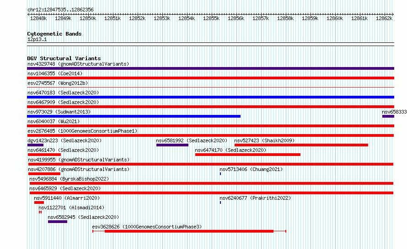The width and height of the screenshot is (407, 249).
Task: Click the left arrow of the ruler
Action: [28, 14]
